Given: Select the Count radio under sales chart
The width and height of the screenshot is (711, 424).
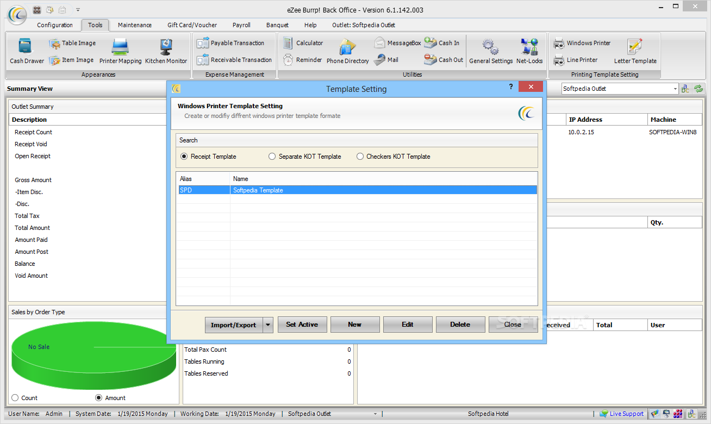Looking at the screenshot, I should pyautogui.click(x=15, y=398).
